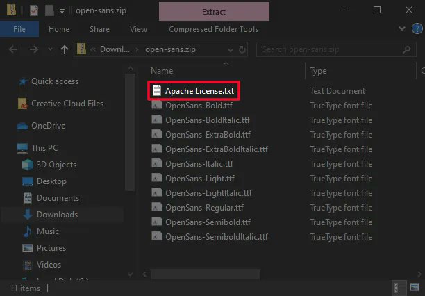425x296 pixels.
Task: Click the Text Document type cell
Action: pyautogui.click(x=337, y=91)
